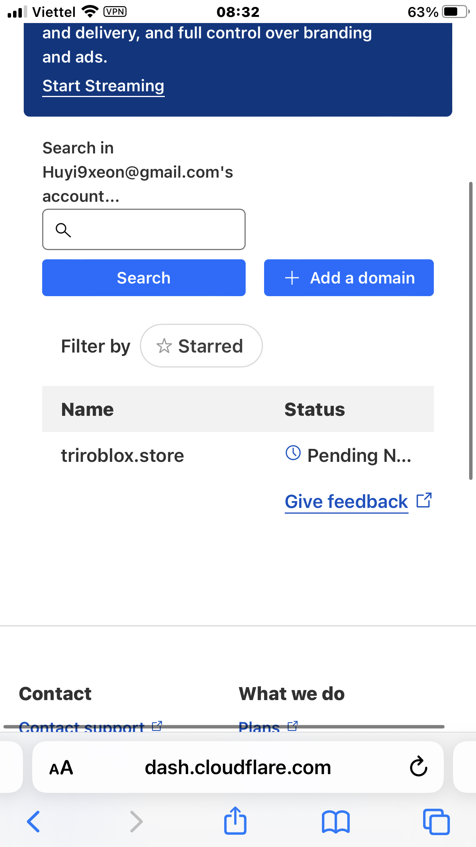Open Safari bookmarks book icon

(x=336, y=822)
